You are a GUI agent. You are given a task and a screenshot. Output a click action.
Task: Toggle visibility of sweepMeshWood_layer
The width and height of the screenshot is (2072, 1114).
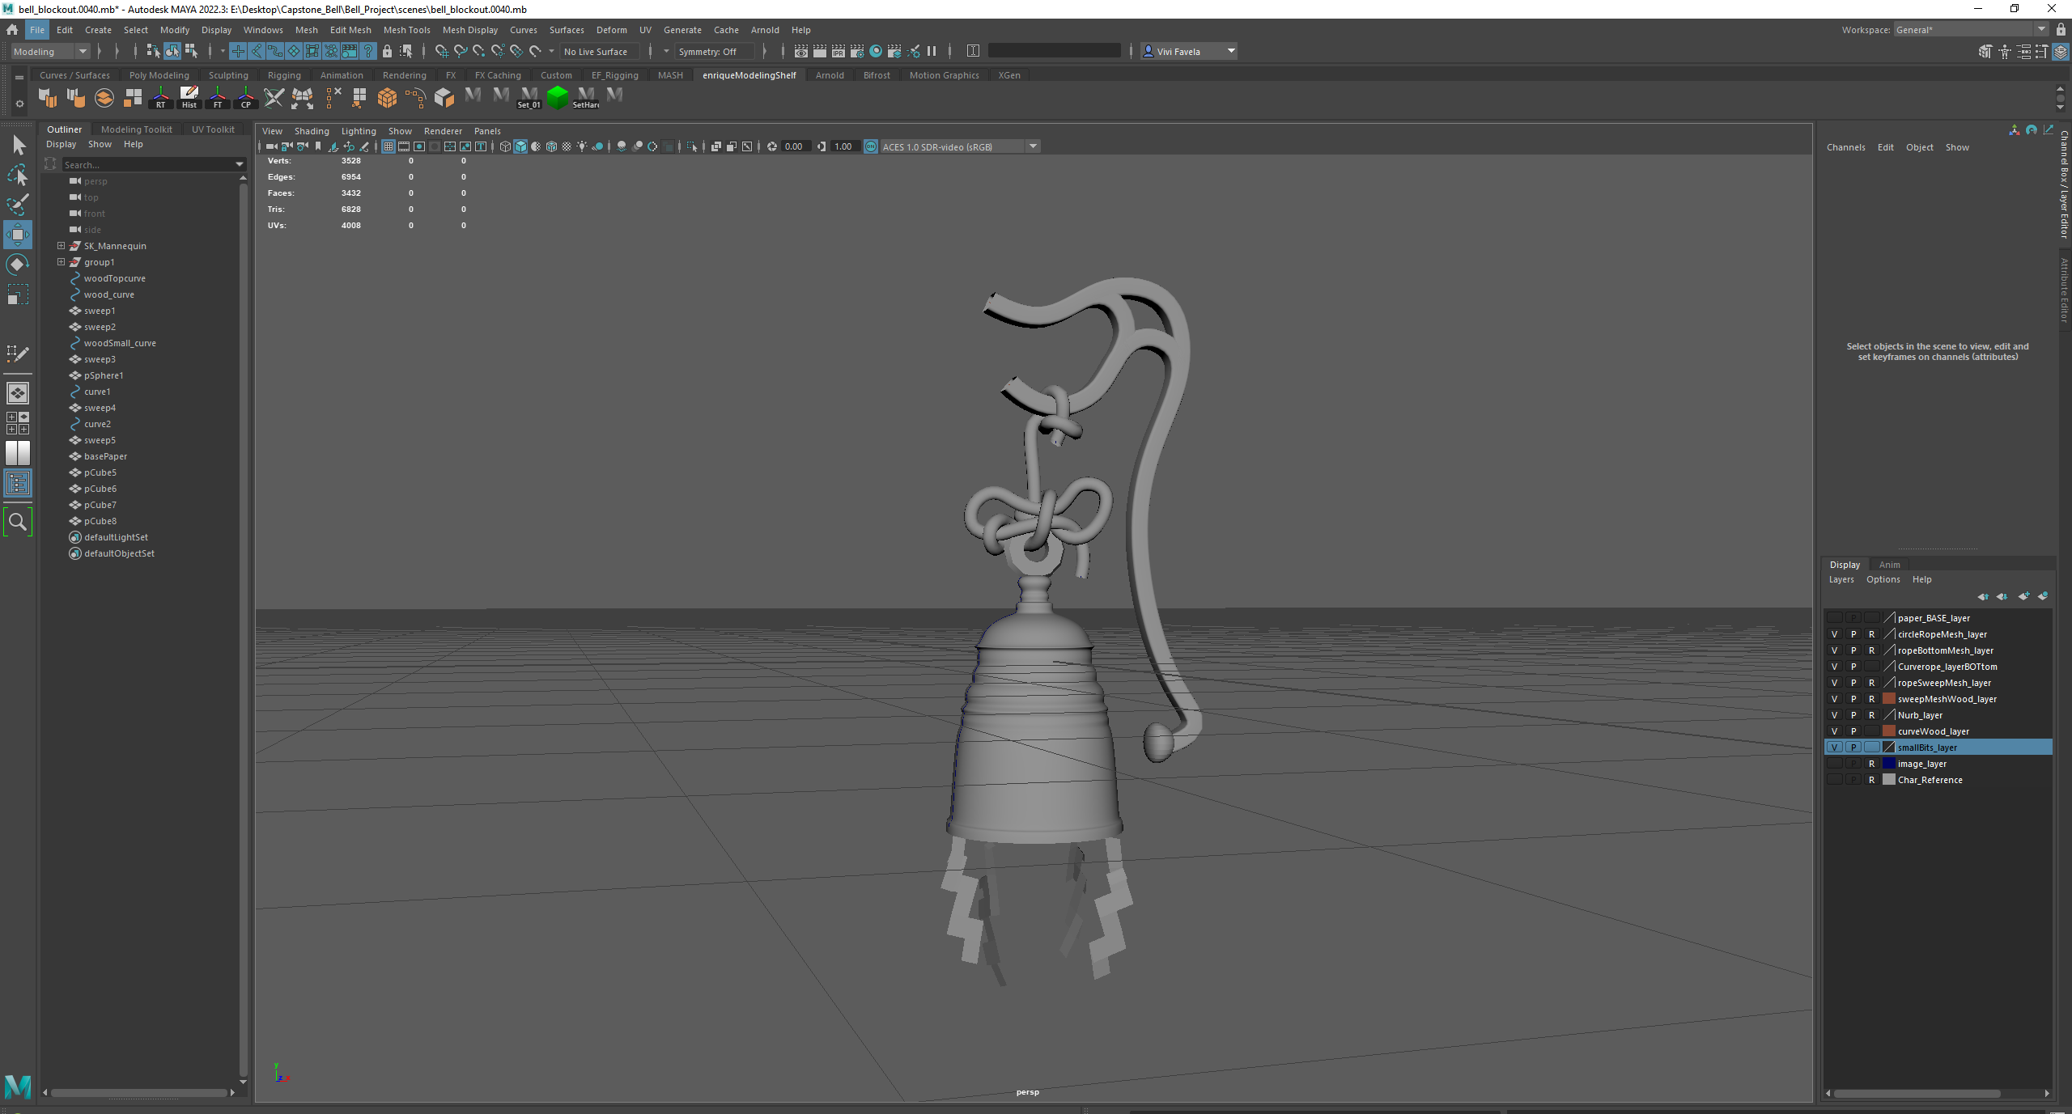tap(1835, 698)
